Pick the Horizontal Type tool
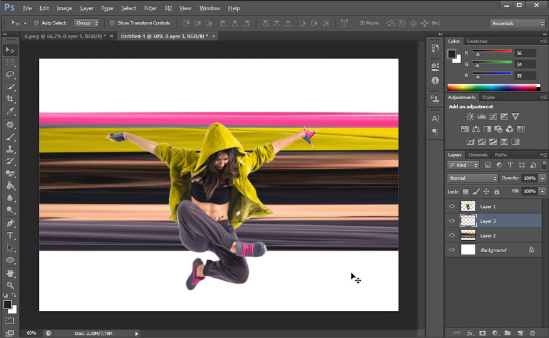 pyautogui.click(x=10, y=235)
